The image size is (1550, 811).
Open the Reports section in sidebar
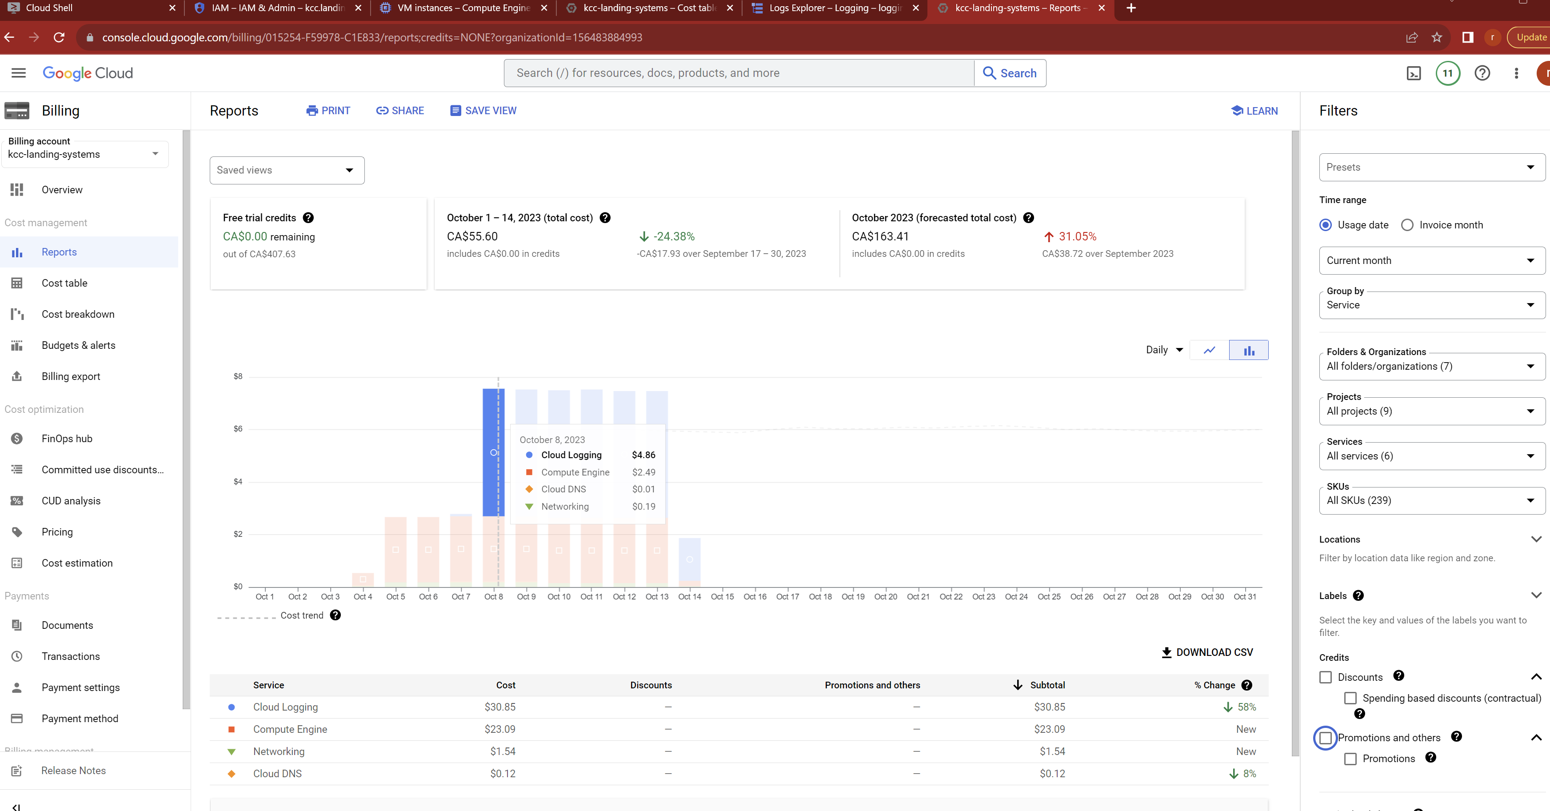click(x=59, y=252)
